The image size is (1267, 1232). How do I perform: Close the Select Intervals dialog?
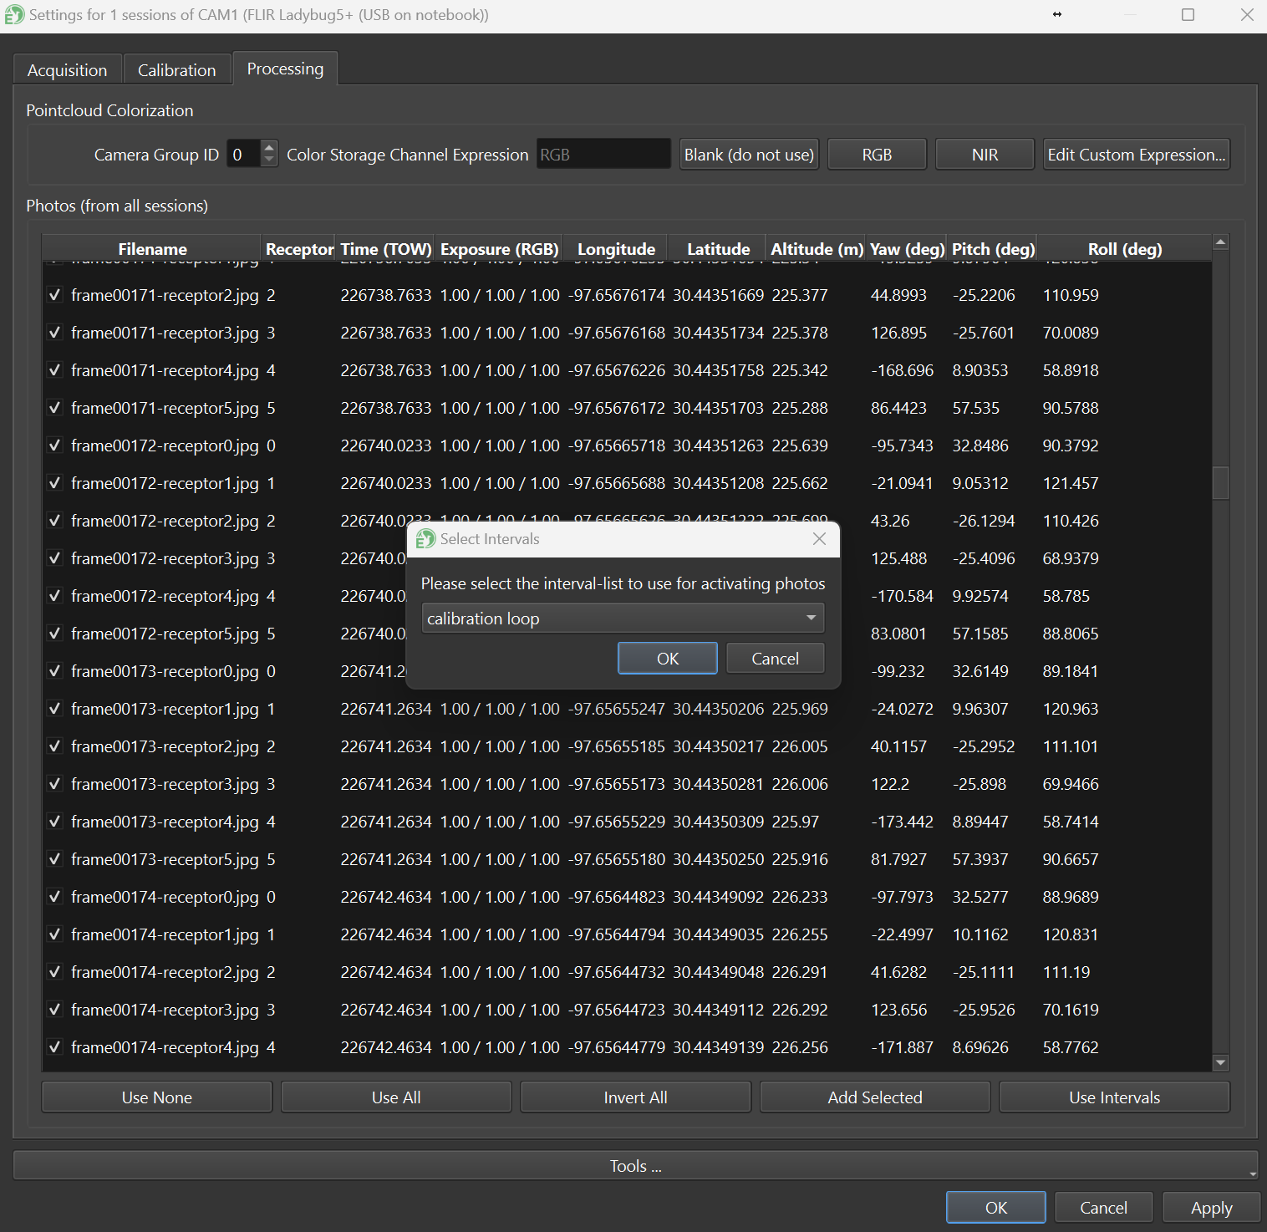[819, 539]
